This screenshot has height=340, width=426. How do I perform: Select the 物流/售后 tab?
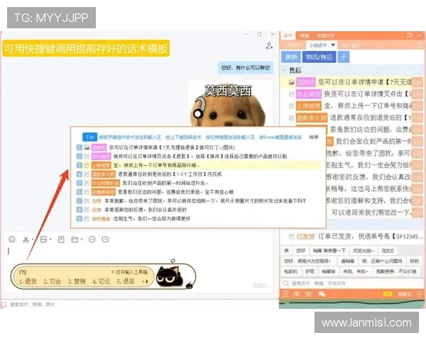[318, 57]
